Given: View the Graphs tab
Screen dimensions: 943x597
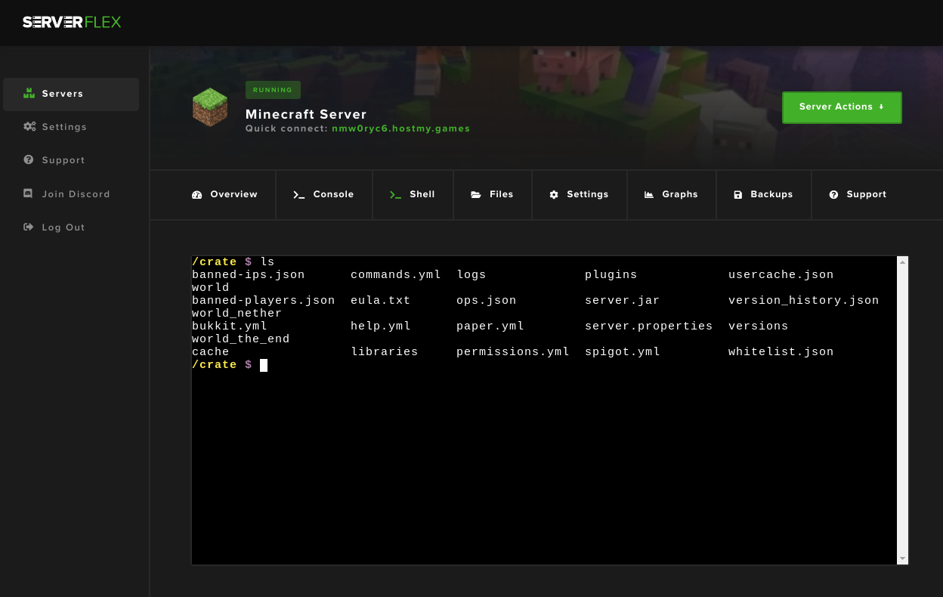Looking at the screenshot, I should pos(671,195).
